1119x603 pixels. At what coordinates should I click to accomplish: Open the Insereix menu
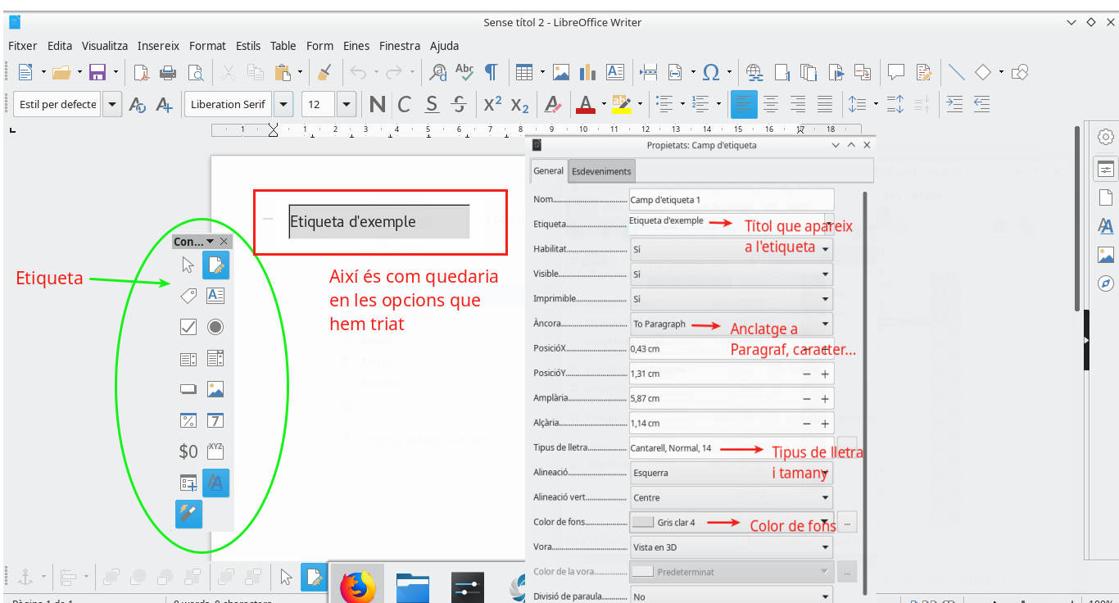click(158, 46)
